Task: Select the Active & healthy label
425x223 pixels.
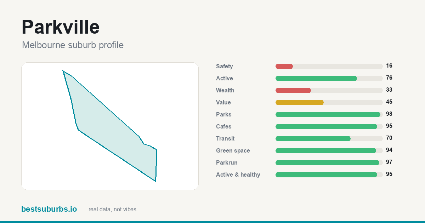Action: coord(238,175)
